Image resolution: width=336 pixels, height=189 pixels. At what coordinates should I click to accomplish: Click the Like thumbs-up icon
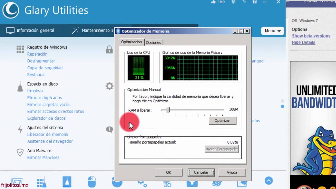[214, 2]
